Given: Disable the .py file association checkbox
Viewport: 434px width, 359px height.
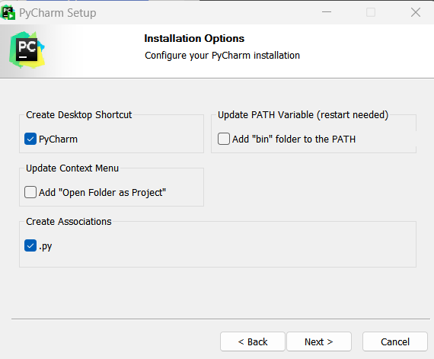Looking at the screenshot, I should [x=30, y=245].
